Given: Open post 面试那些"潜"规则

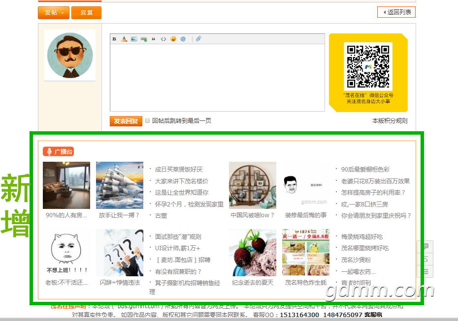Looking at the screenshot, I should [178, 237].
